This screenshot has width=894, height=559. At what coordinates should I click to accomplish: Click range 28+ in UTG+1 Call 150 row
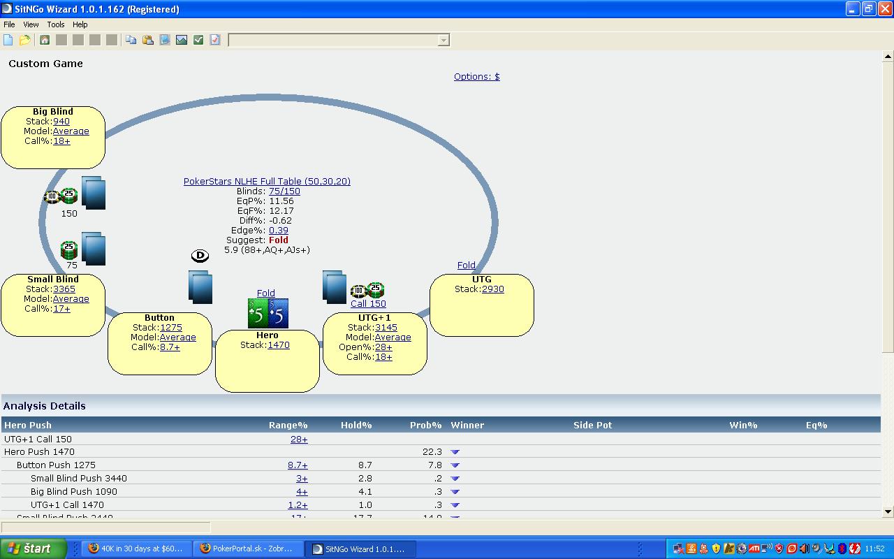299,439
